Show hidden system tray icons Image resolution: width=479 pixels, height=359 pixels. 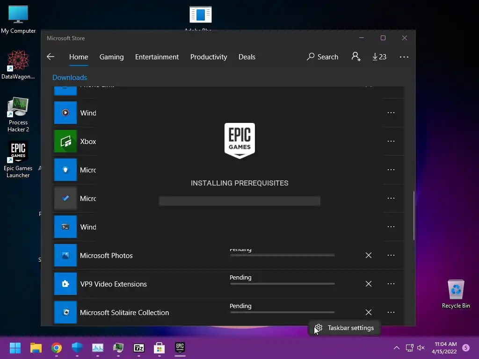tap(397, 348)
